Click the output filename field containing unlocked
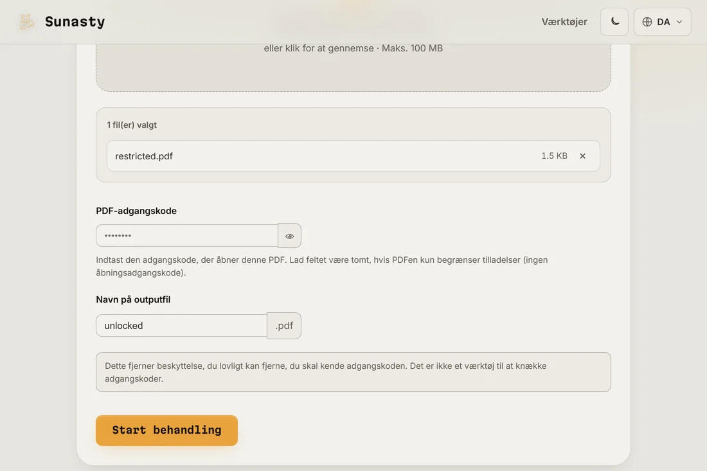Image resolution: width=707 pixels, height=471 pixels. (x=181, y=325)
